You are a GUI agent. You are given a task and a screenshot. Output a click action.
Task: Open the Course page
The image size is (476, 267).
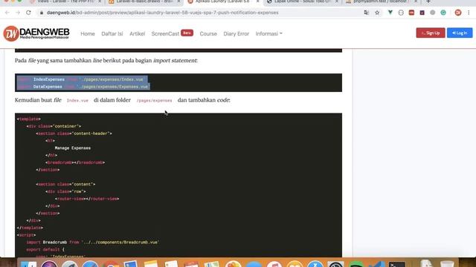tap(208, 33)
